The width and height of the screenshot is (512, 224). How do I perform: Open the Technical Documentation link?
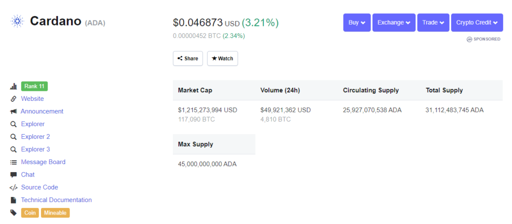56,200
